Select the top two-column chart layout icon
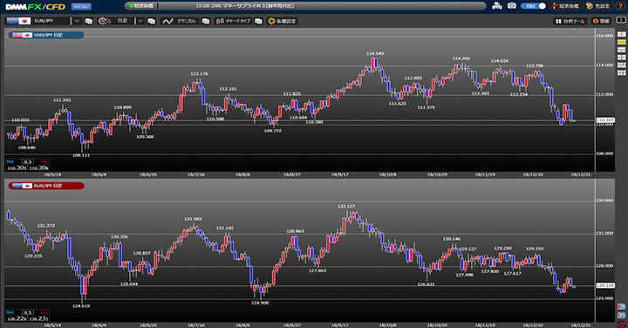The width and height of the screenshot is (628, 328). [x=621, y=34]
